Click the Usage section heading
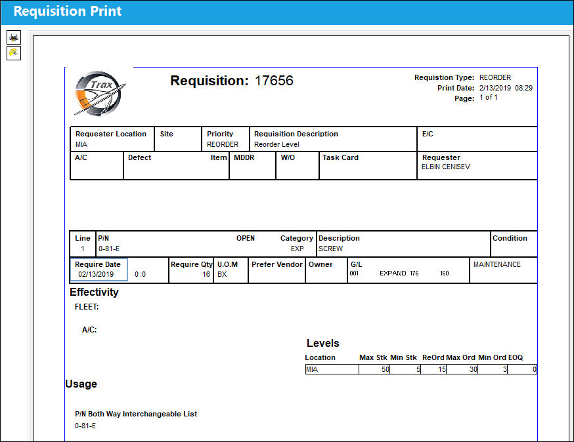The image size is (574, 442). coord(81,384)
